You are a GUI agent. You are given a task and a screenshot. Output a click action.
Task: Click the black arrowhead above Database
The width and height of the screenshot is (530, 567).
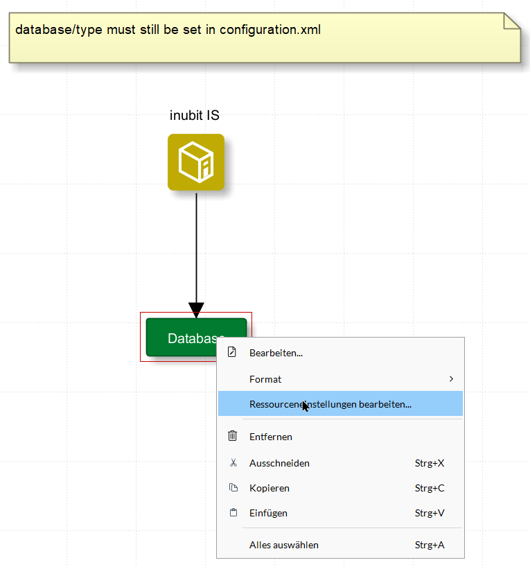pos(196,309)
